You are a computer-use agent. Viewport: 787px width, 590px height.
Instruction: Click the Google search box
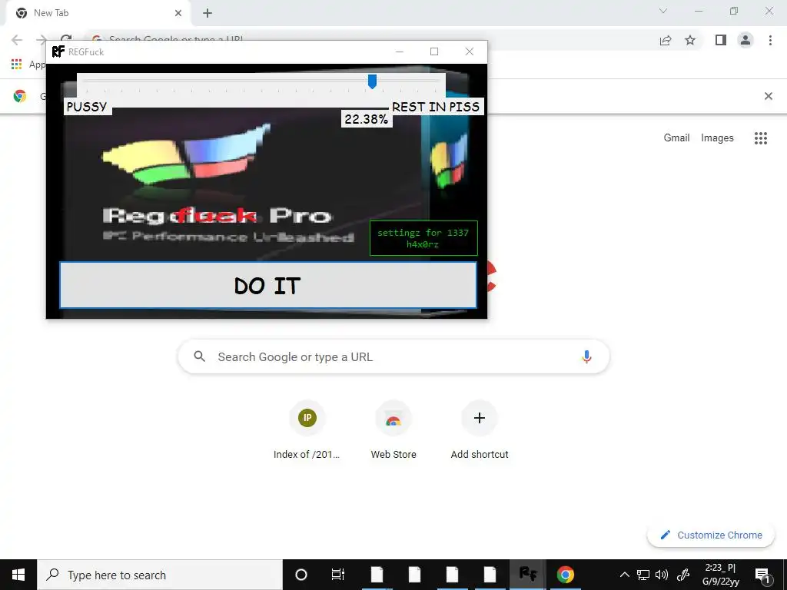pyautogui.click(x=393, y=356)
